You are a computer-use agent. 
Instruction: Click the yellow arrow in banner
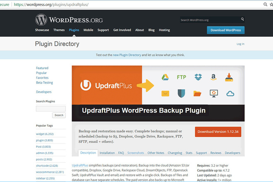145,86
